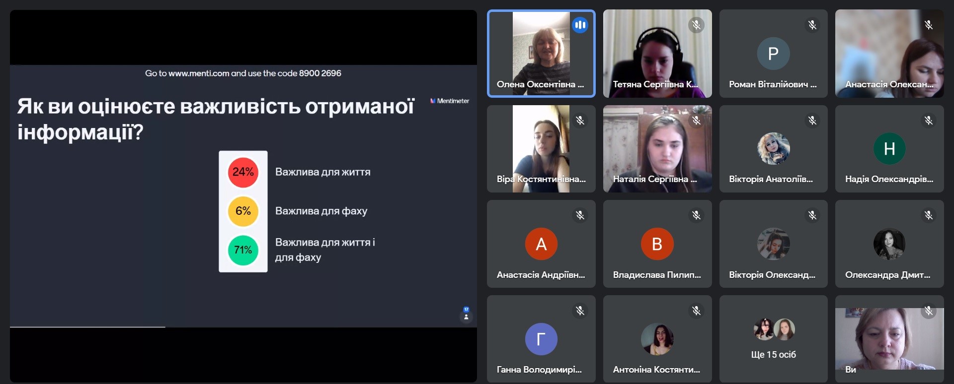Click muted mic icon on Владислава's tile
The width and height of the screenshot is (954, 384).
(696, 215)
